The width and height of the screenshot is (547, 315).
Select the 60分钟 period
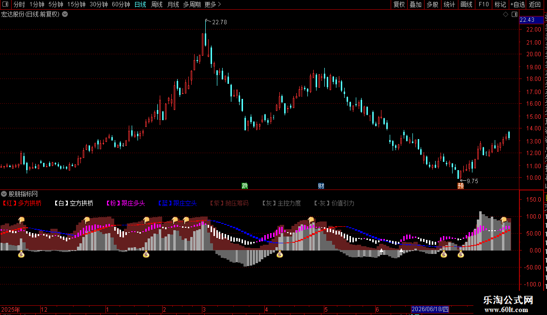click(x=121, y=4)
